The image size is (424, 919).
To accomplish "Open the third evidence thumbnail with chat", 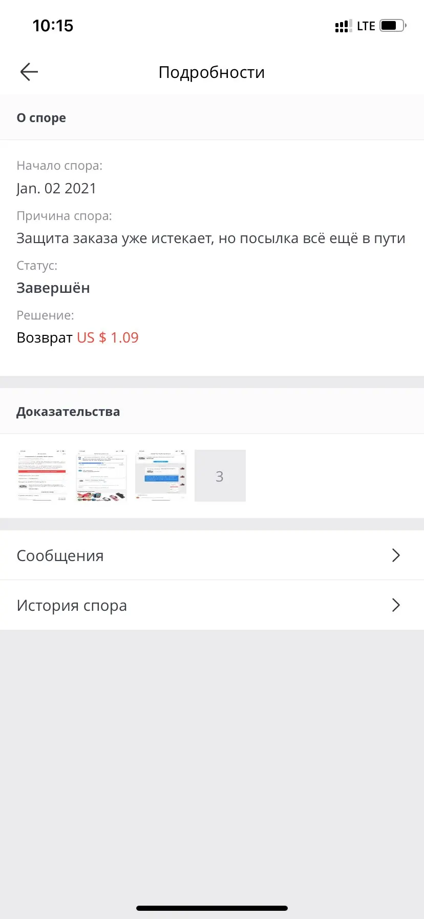I will click(x=161, y=475).
